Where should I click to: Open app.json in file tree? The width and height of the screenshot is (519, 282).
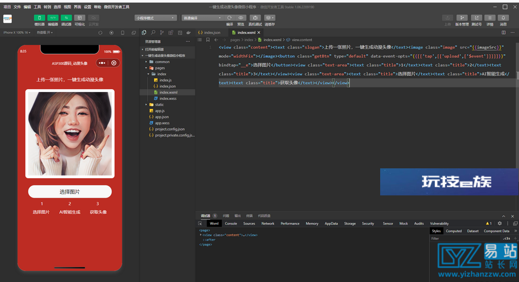pos(162,116)
